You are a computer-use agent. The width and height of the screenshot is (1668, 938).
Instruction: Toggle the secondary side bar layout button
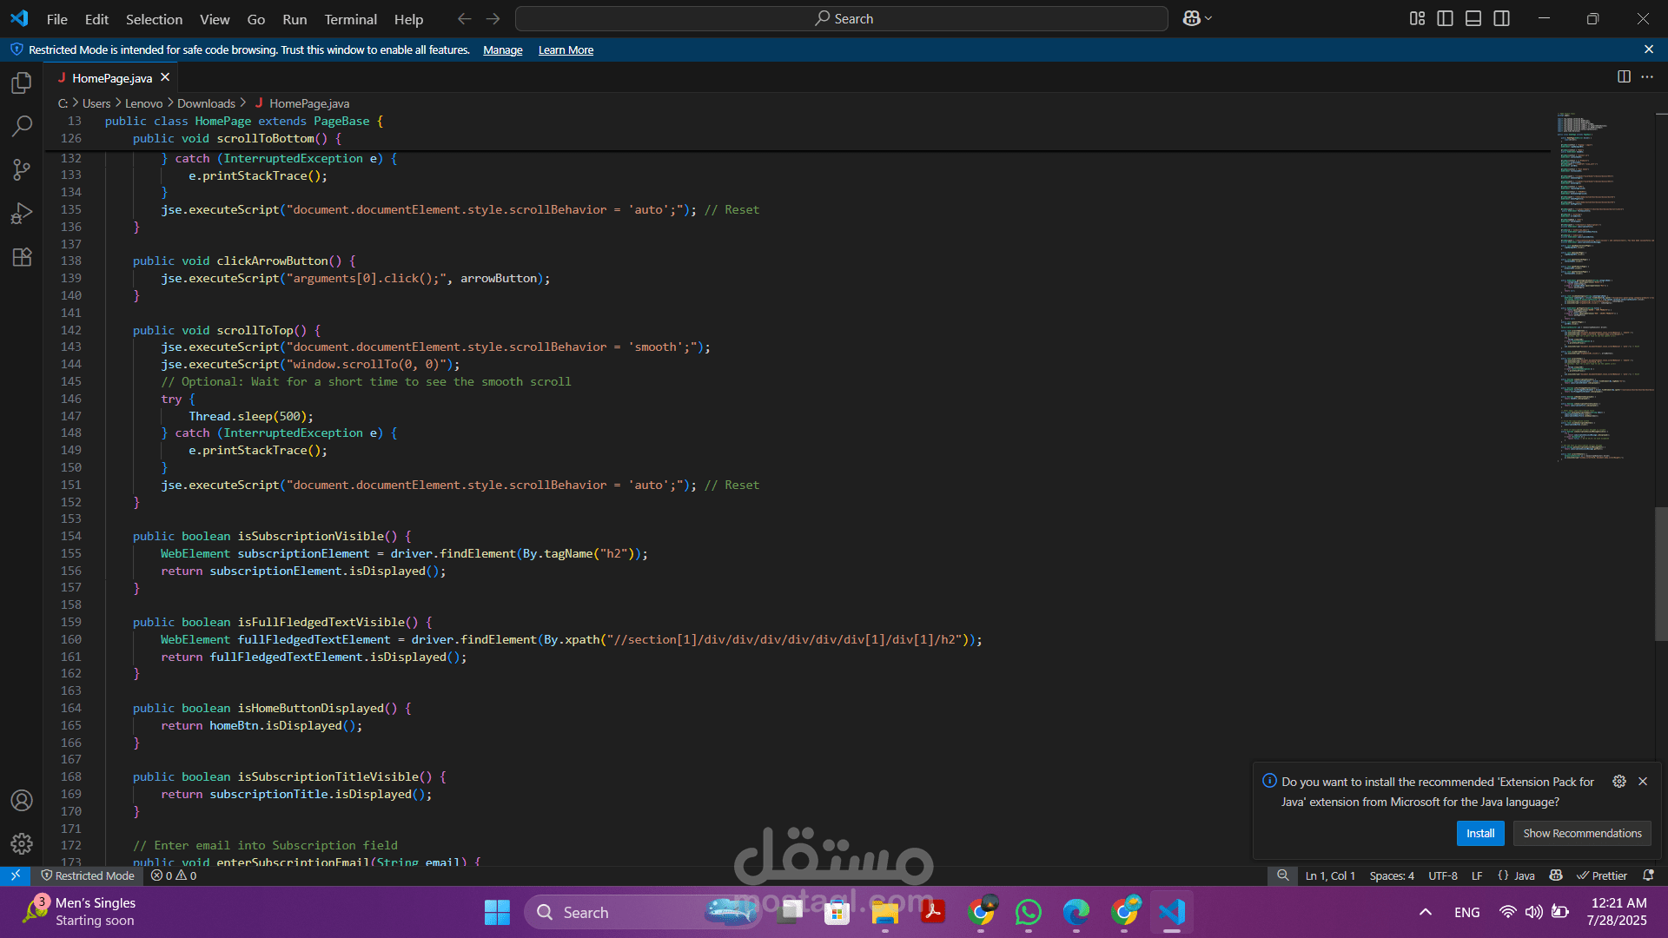click(x=1501, y=18)
